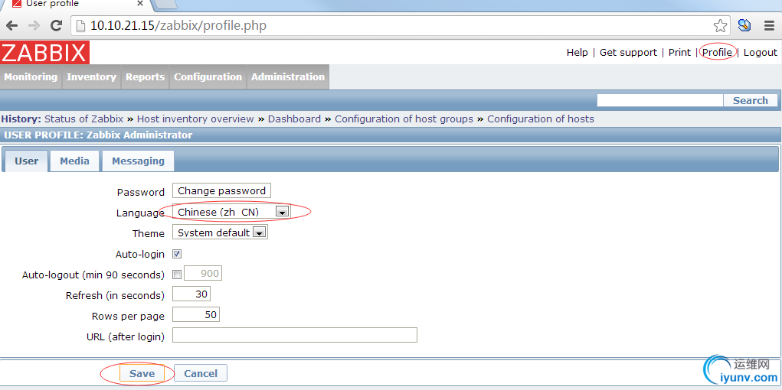Image resolution: width=782 pixels, height=390 pixels.
Task: Toggle the Auto-login checkbox
Action: [x=177, y=254]
